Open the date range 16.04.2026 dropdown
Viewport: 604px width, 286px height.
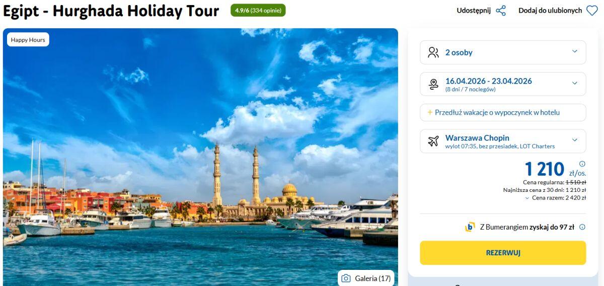(575, 83)
